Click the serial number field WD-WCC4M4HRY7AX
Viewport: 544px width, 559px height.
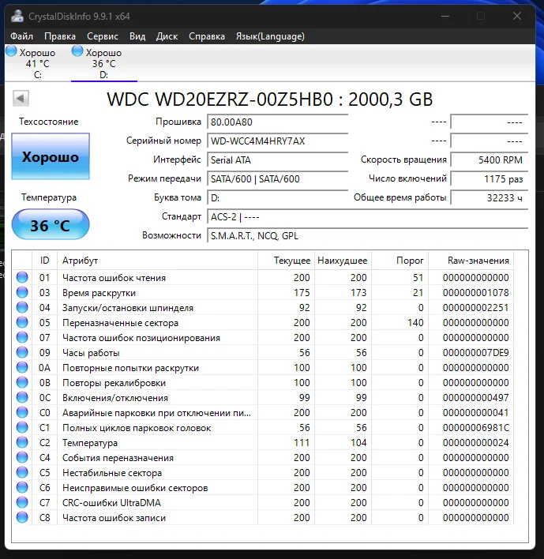click(x=277, y=141)
